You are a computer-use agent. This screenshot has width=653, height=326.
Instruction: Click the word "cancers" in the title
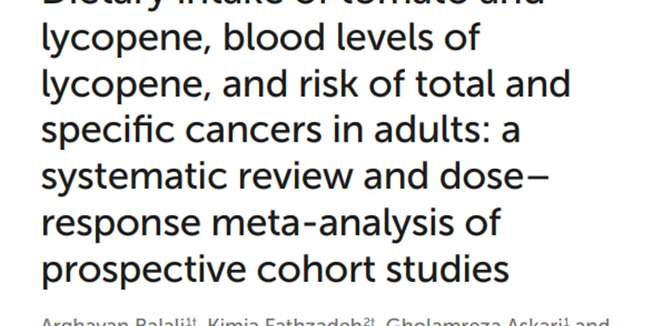(253, 133)
